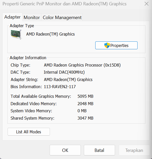Switch to the Adapter tab
Screen dimensions: 152x159
12,17
